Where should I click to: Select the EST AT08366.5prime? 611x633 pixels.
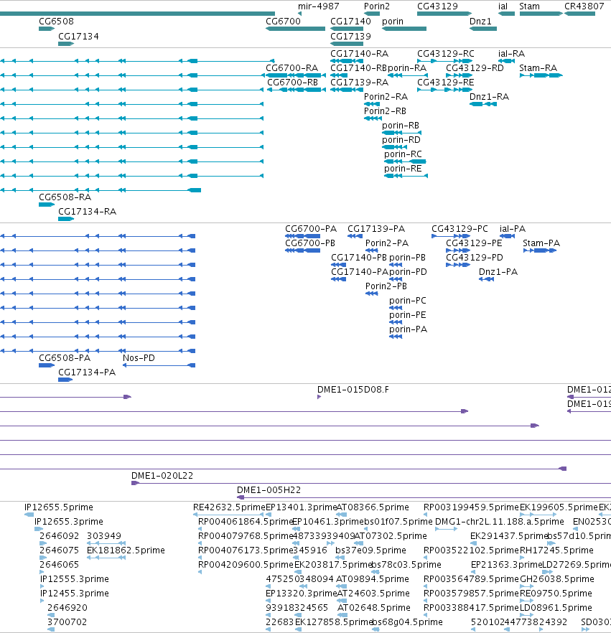coord(373,507)
